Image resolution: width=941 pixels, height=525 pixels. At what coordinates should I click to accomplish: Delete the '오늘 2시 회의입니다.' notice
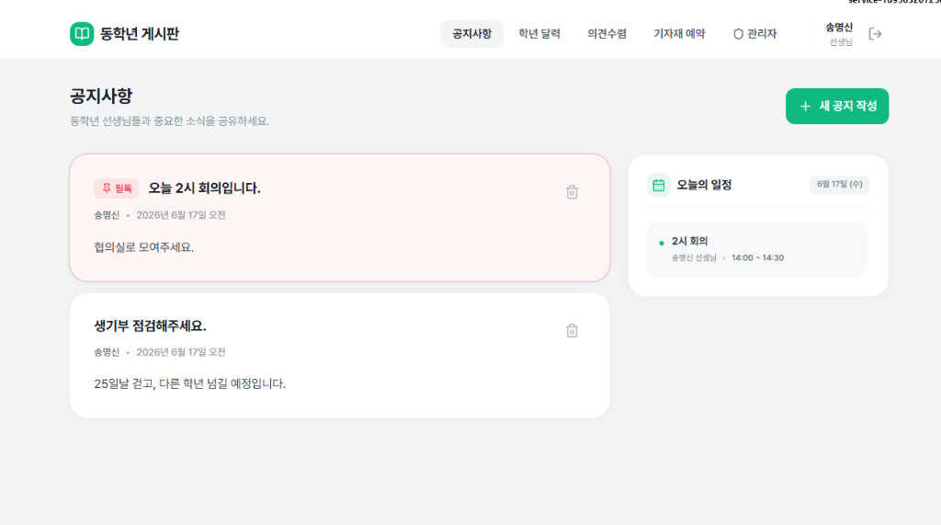pos(572,192)
